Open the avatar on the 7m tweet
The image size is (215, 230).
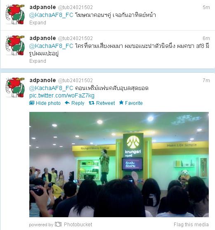tap(15, 88)
